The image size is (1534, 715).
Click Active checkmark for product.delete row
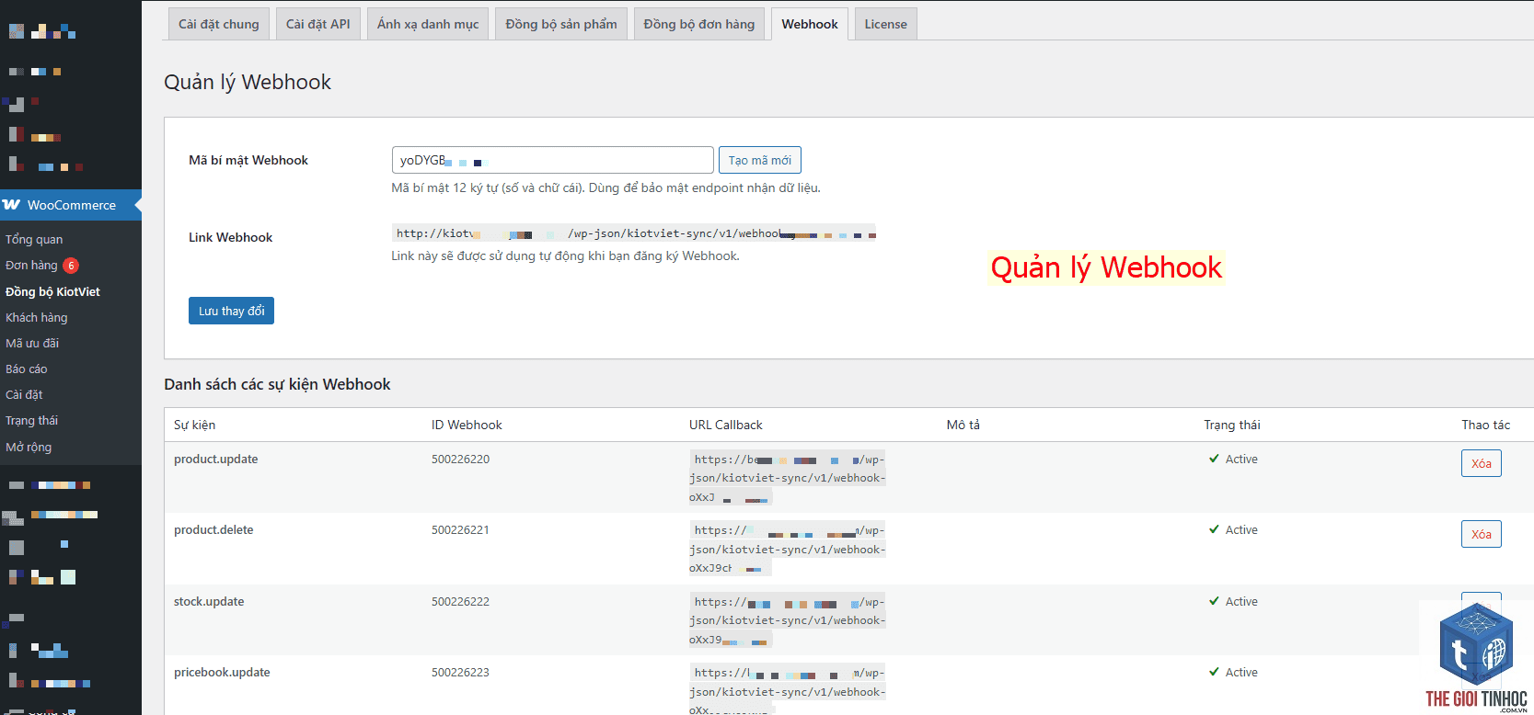(x=1215, y=529)
